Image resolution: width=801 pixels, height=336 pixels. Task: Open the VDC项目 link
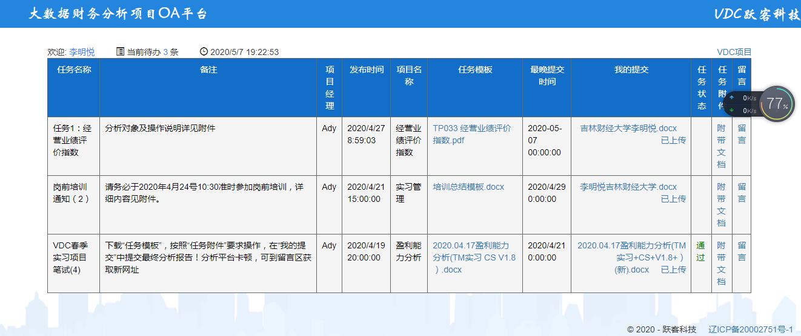pyautogui.click(x=734, y=52)
